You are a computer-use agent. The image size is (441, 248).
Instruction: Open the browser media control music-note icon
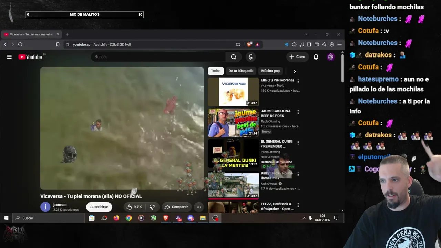click(x=302, y=44)
